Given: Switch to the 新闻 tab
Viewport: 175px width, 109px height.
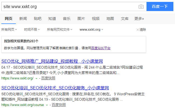Looking at the screenshot, I should (x=23, y=19).
